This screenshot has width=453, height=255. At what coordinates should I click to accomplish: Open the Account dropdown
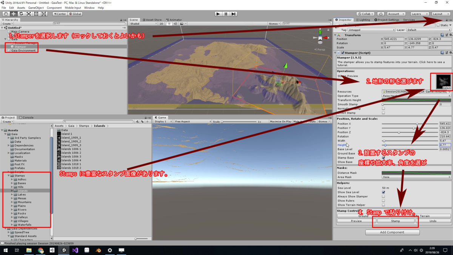pos(396,14)
